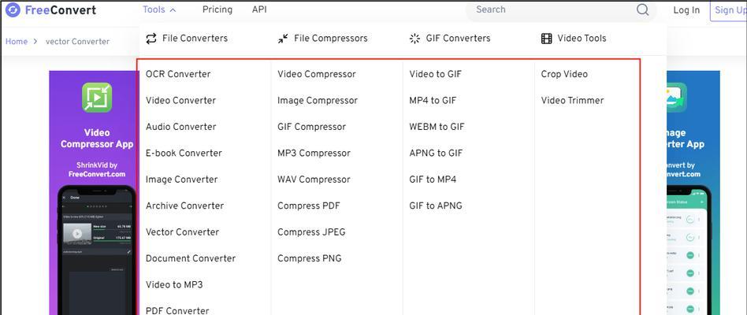Click the Log In link
The height and width of the screenshot is (315, 747).
point(686,10)
